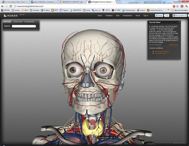Open the FTP bookmark
The image size is (189, 146).
[55, 10]
